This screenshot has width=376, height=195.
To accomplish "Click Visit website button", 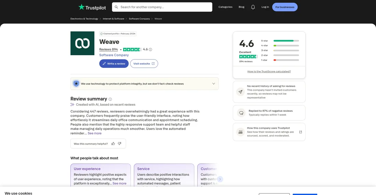I will (144, 64).
